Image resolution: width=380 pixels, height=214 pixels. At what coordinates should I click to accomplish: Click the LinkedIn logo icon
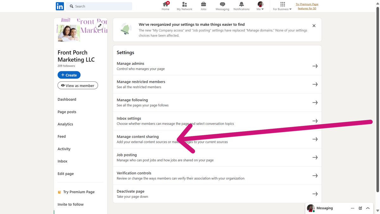pos(60,6)
